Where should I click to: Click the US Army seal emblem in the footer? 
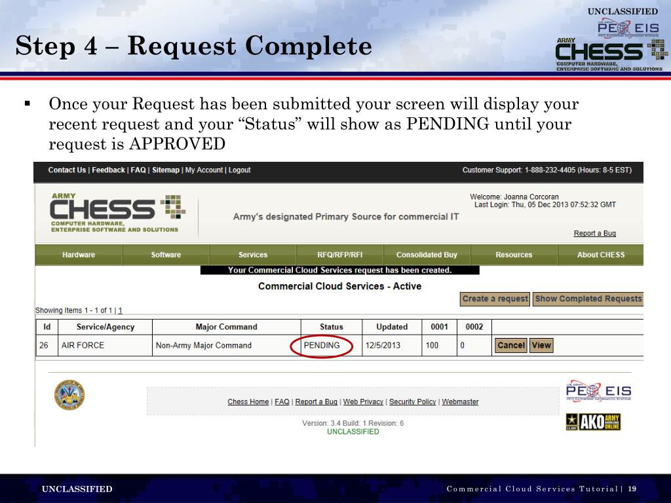[x=69, y=395]
